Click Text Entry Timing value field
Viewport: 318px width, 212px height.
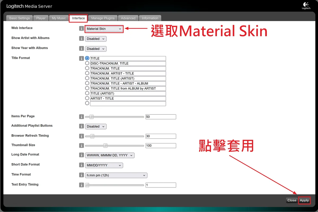[161, 185]
